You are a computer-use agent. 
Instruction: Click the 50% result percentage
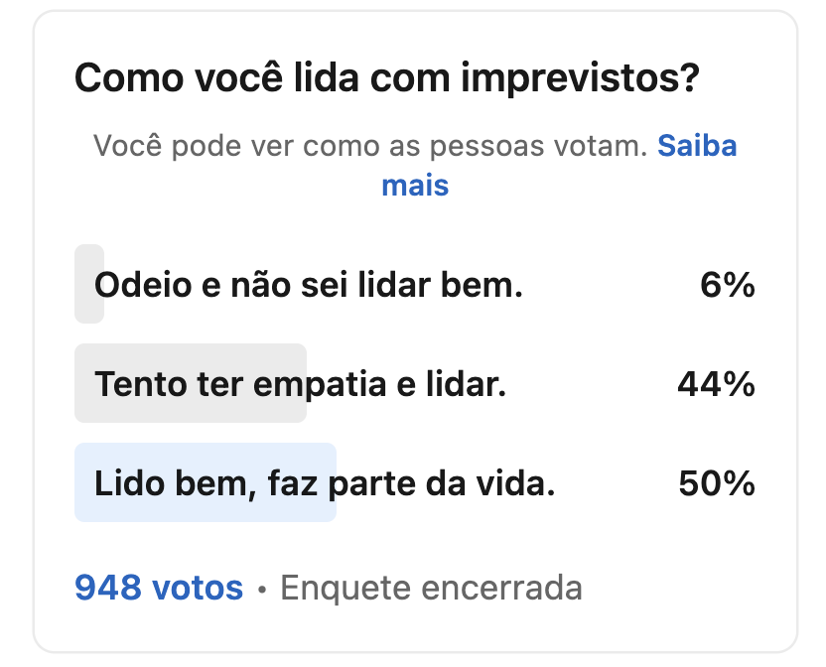coord(717,483)
